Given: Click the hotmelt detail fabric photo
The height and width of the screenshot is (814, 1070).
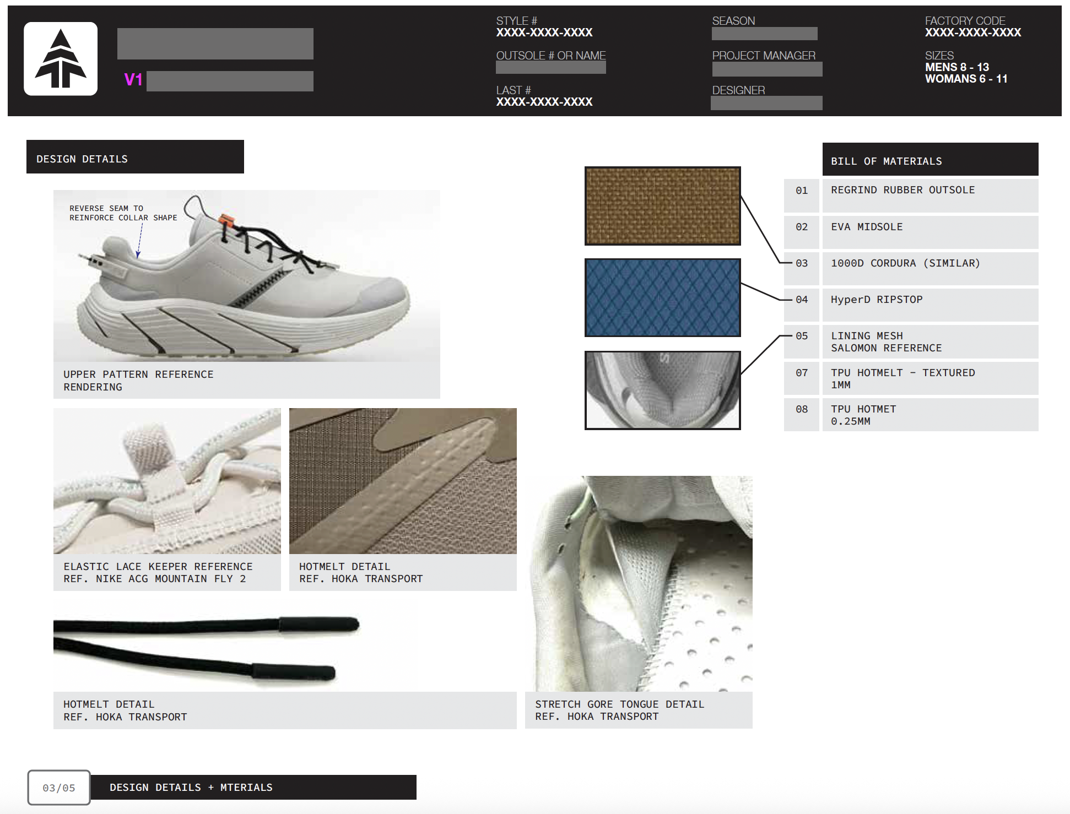Looking at the screenshot, I should pos(403,481).
